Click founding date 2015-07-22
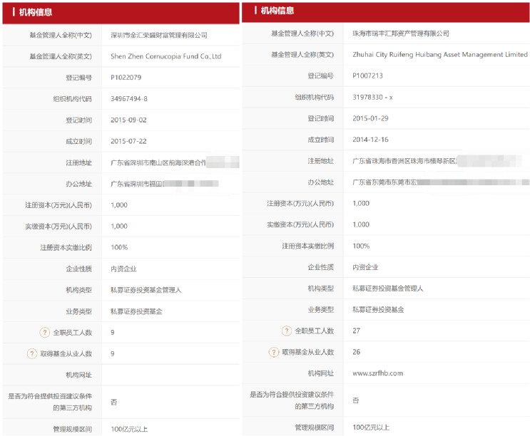530x436 pixels. [128, 141]
